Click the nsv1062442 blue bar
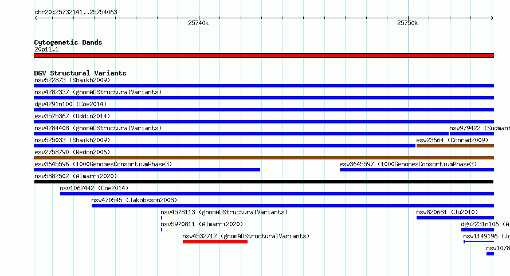The width and height of the screenshot is (510, 276). coord(277,194)
